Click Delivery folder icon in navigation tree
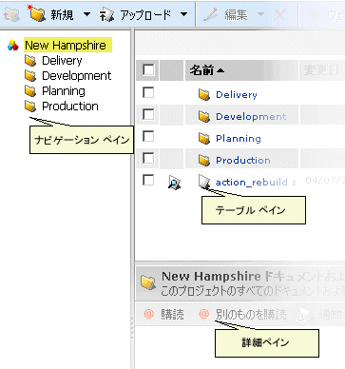Viewport: 345px width, 369px height. 30,61
